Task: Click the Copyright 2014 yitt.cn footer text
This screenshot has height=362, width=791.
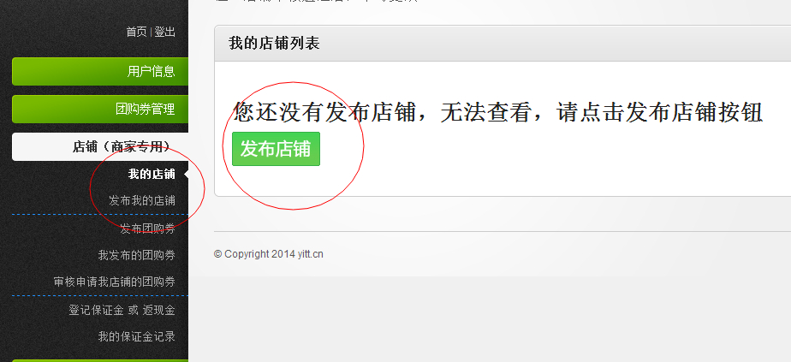Action: (x=269, y=254)
